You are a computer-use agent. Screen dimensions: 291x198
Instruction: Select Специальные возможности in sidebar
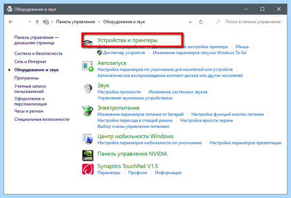coord(42,119)
